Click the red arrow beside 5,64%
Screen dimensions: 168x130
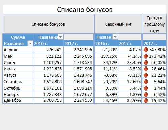[x=146, y=82]
